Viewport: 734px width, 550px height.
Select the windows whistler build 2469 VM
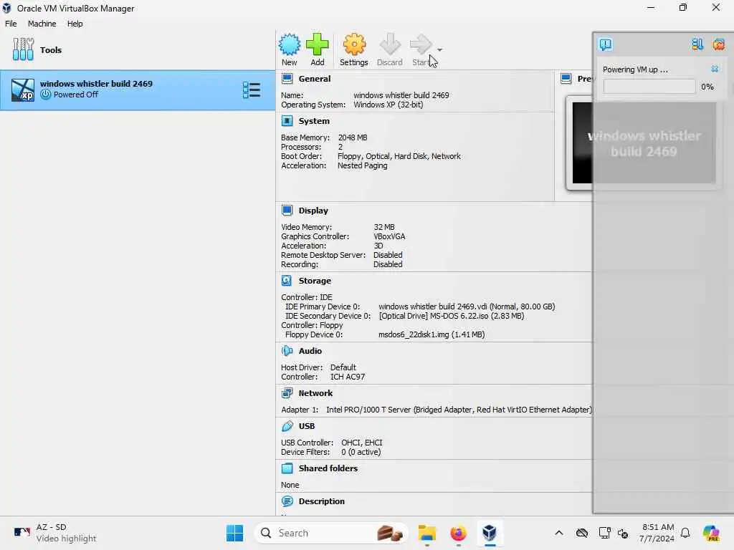pyautogui.click(x=138, y=90)
